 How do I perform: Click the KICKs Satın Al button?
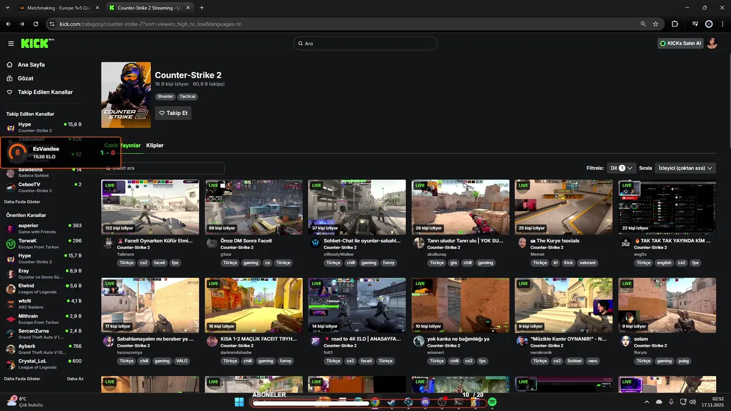click(x=680, y=43)
